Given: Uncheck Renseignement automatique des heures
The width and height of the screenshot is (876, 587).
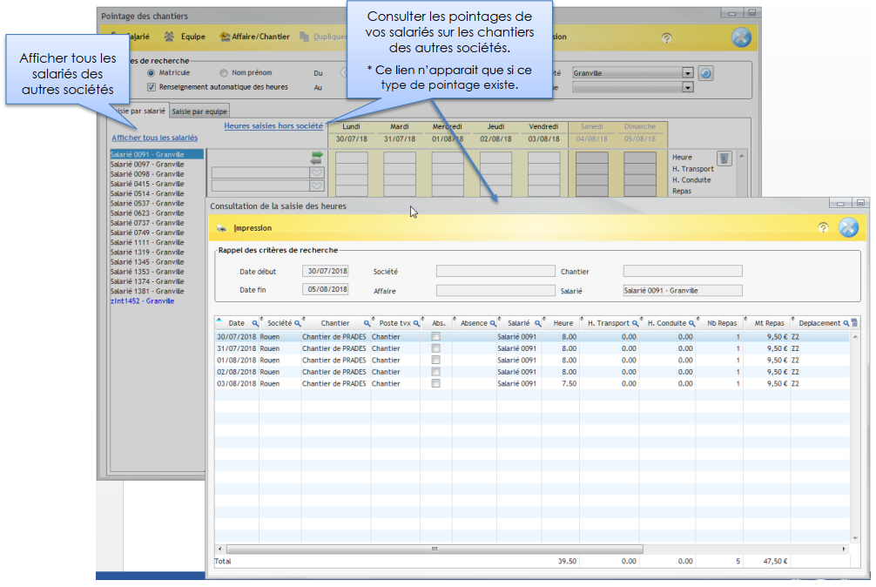Looking at the screenshot, I should pyautogui.click(x=152, y=87).
